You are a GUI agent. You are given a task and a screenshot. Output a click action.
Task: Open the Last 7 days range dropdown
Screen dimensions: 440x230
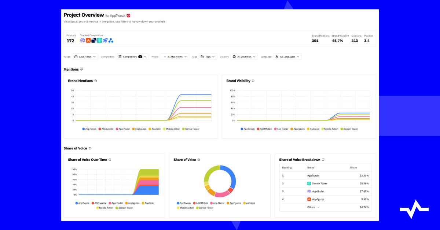pos(85,57)
